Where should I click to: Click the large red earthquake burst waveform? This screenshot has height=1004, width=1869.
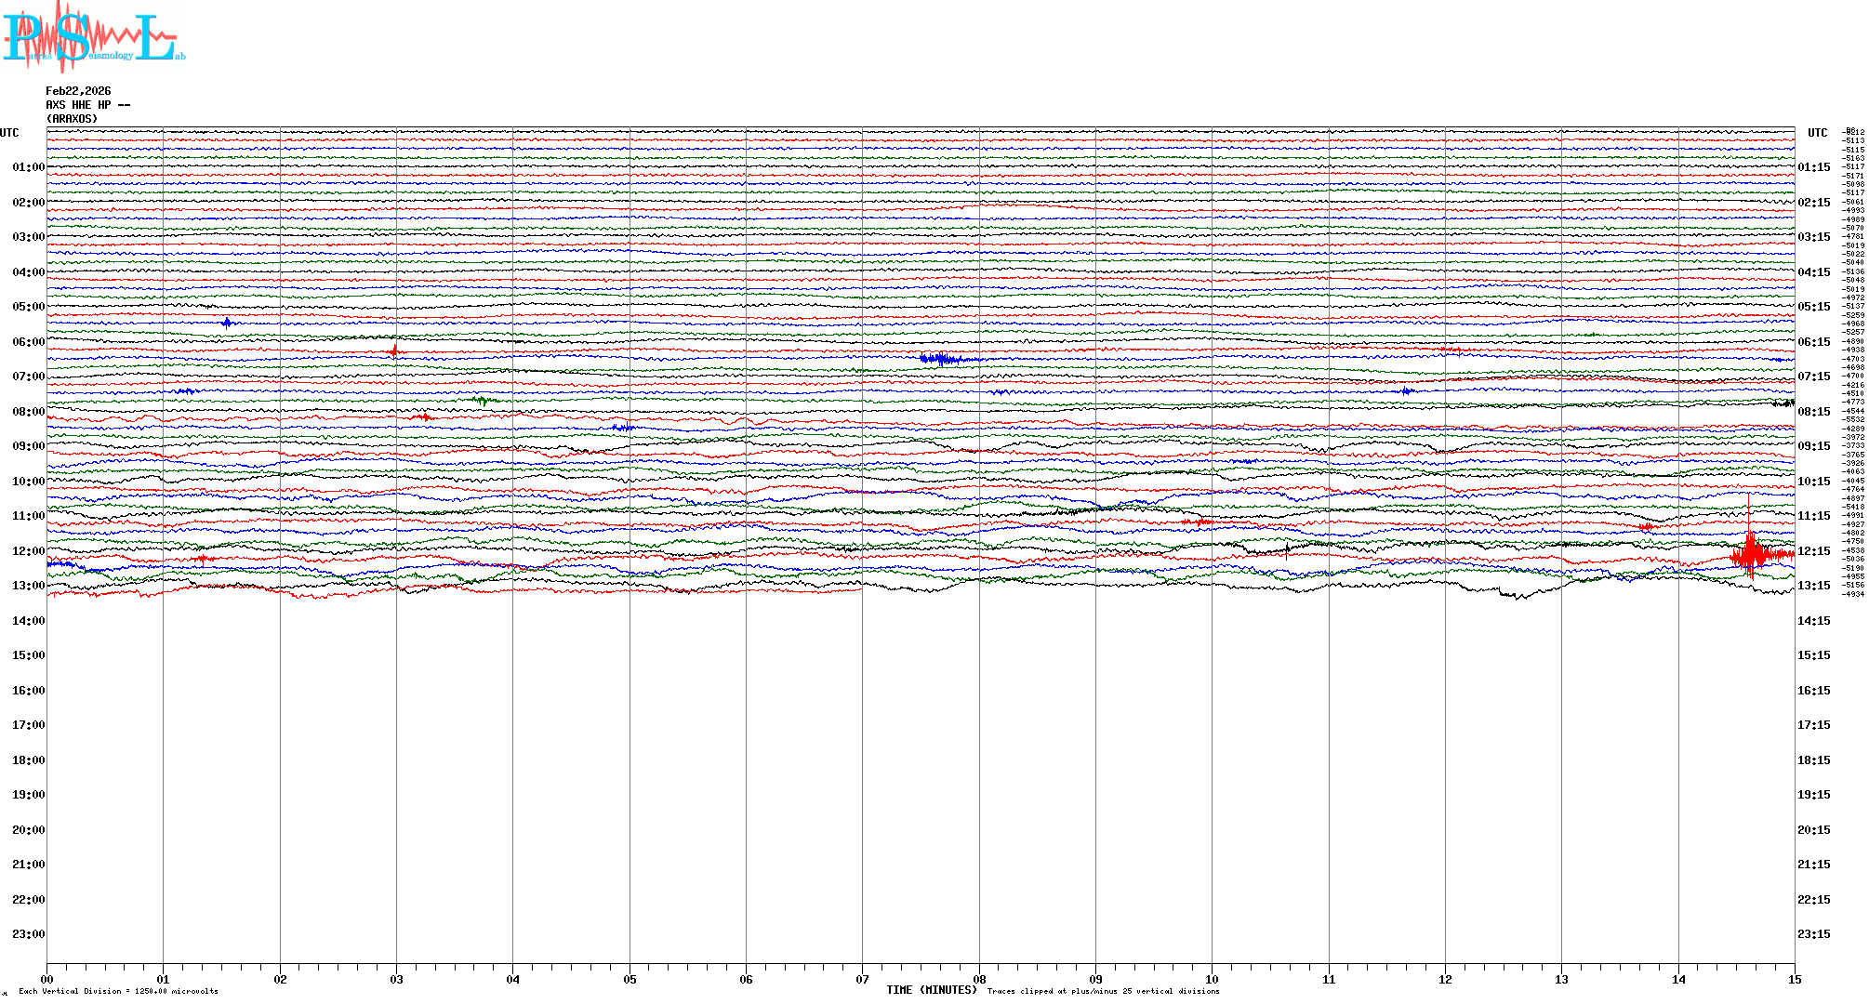click(1752, 554)
